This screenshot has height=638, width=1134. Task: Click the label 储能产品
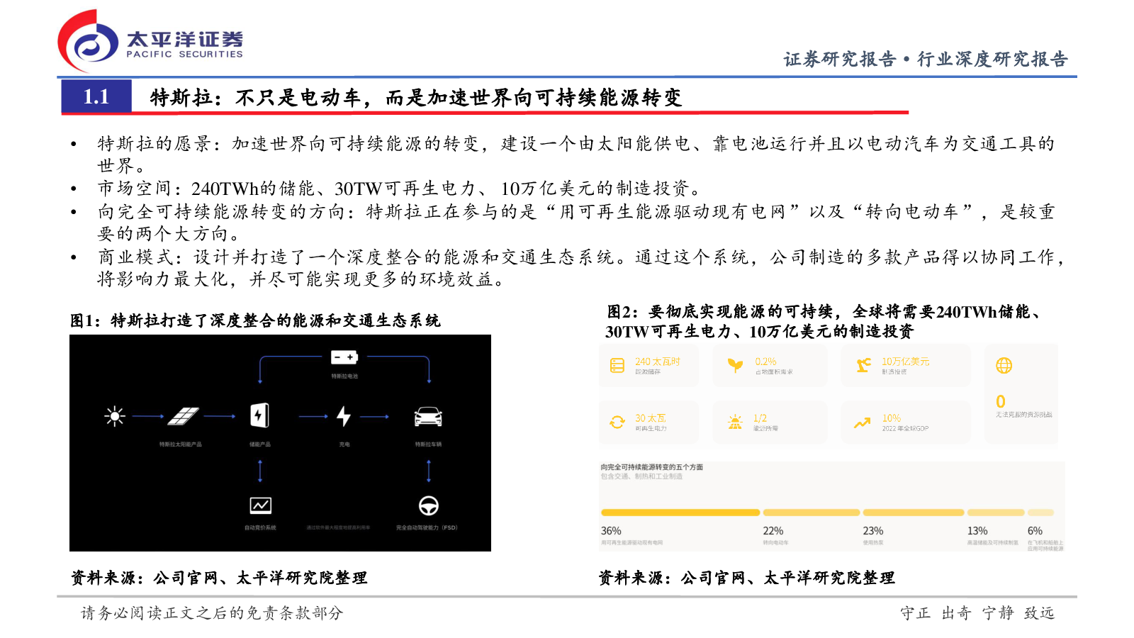tap(260, 444)
